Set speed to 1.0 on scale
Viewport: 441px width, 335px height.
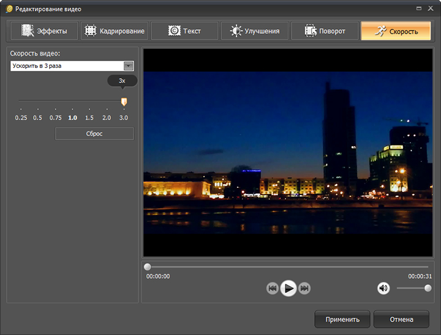72,117
